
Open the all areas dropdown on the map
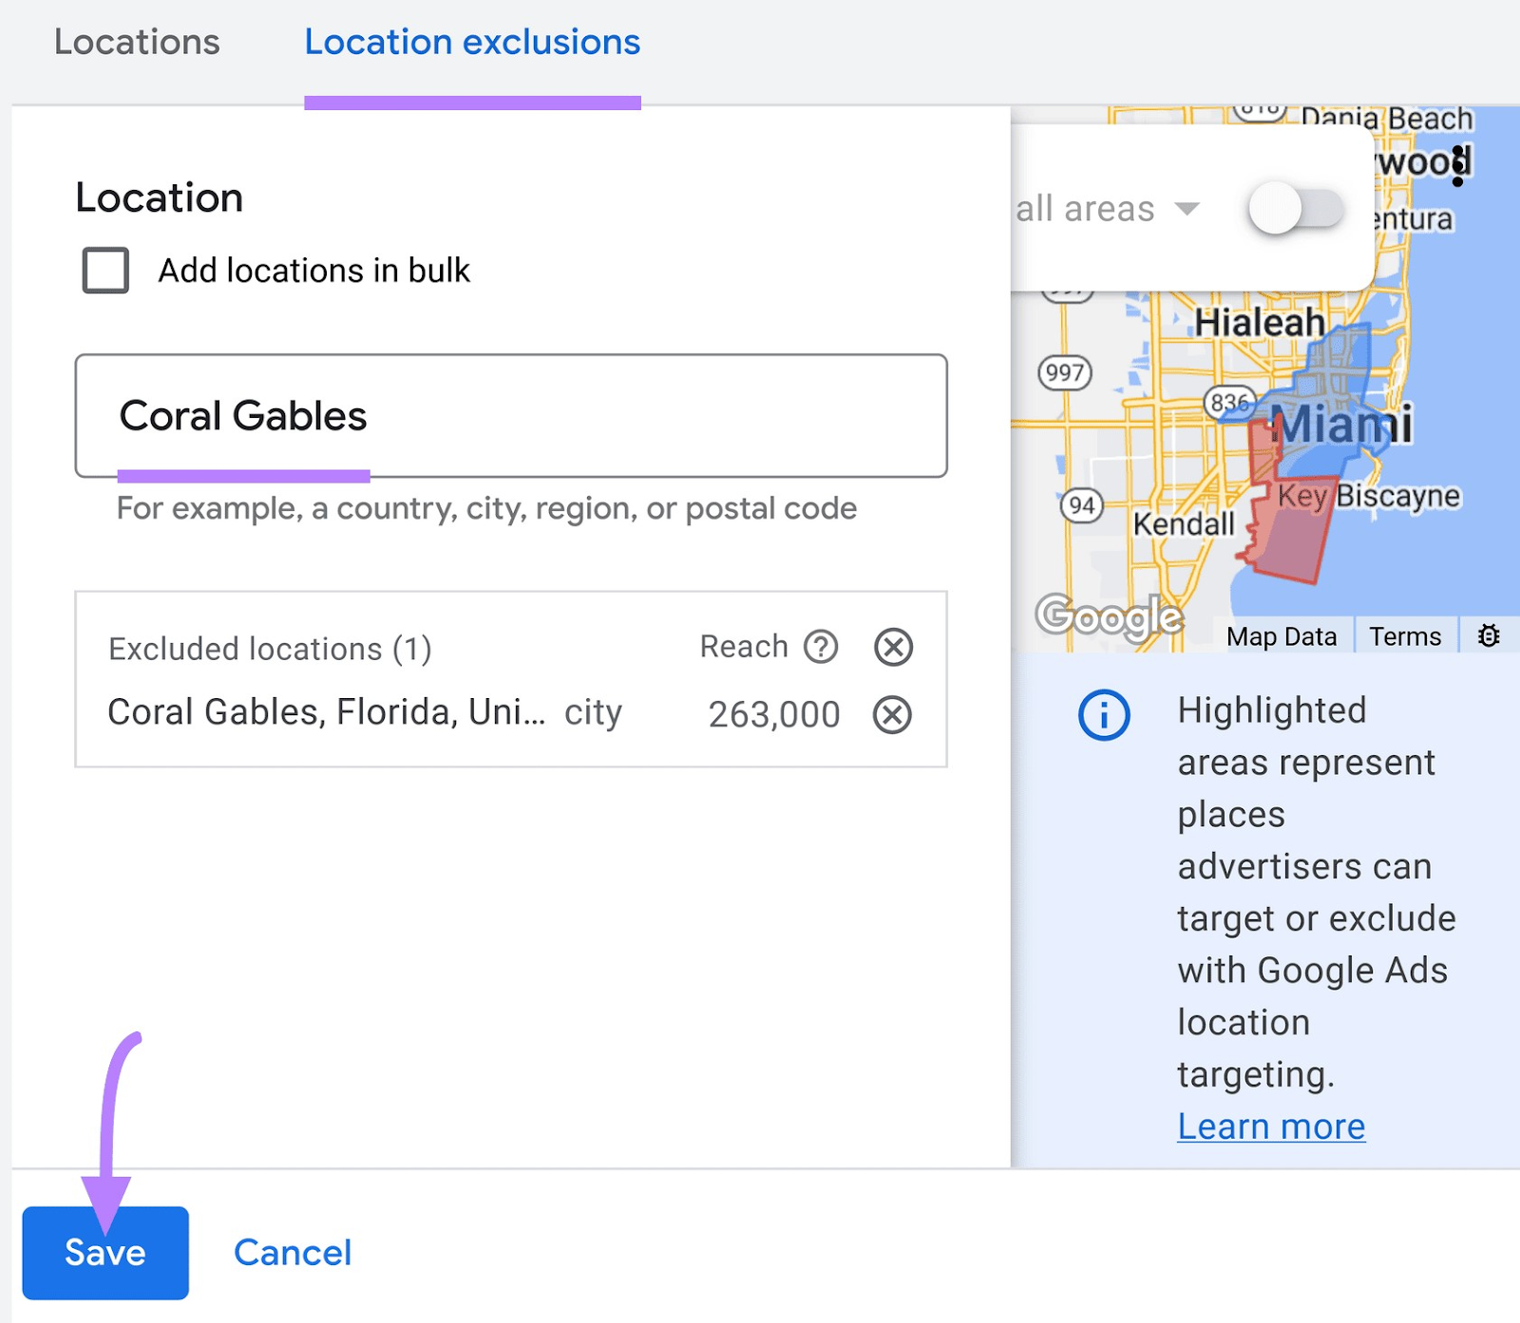click(1187, 210)
